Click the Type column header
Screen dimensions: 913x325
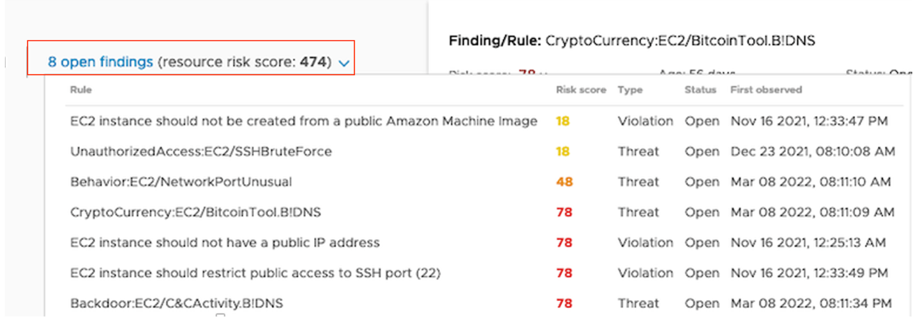[630, 90]
